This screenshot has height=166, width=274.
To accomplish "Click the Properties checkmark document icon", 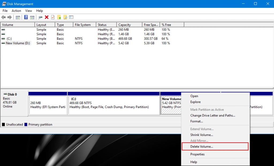I will [52, 17].
